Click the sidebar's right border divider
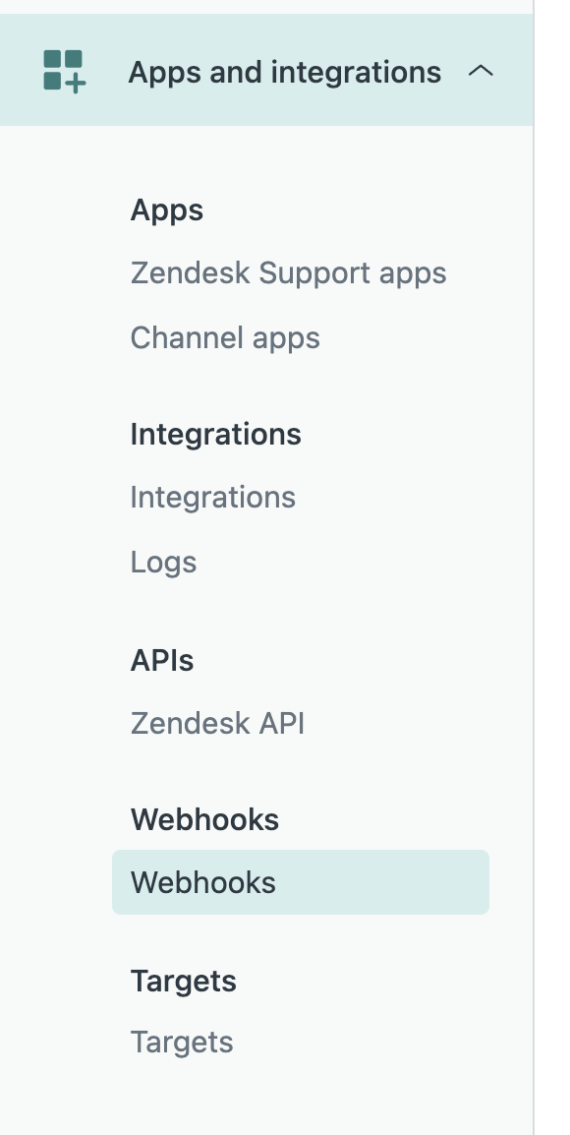570x1135 pixels. pos(534,567)
